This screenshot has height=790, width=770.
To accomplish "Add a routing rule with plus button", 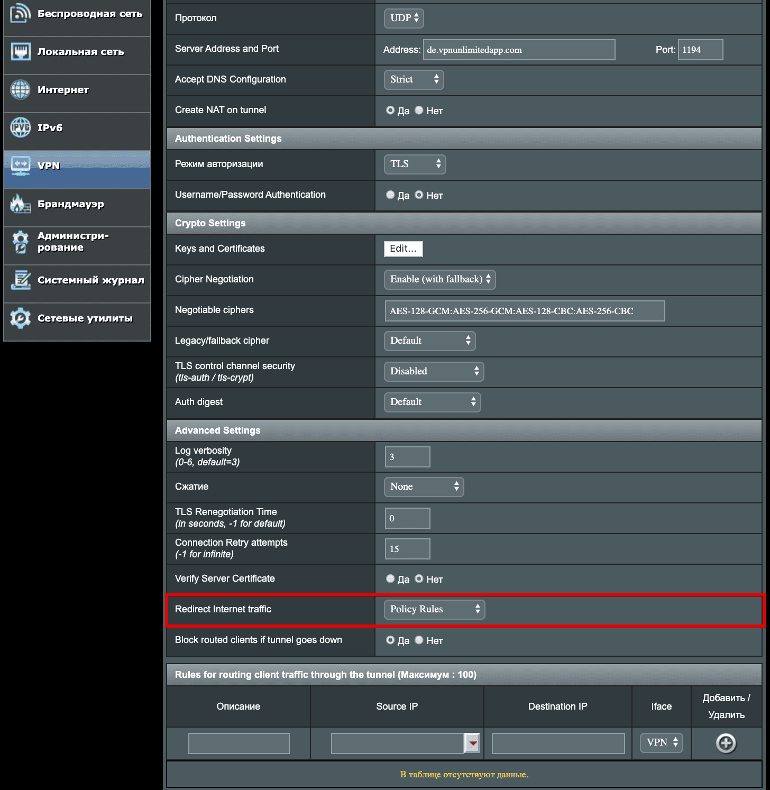I will (726, 743).
